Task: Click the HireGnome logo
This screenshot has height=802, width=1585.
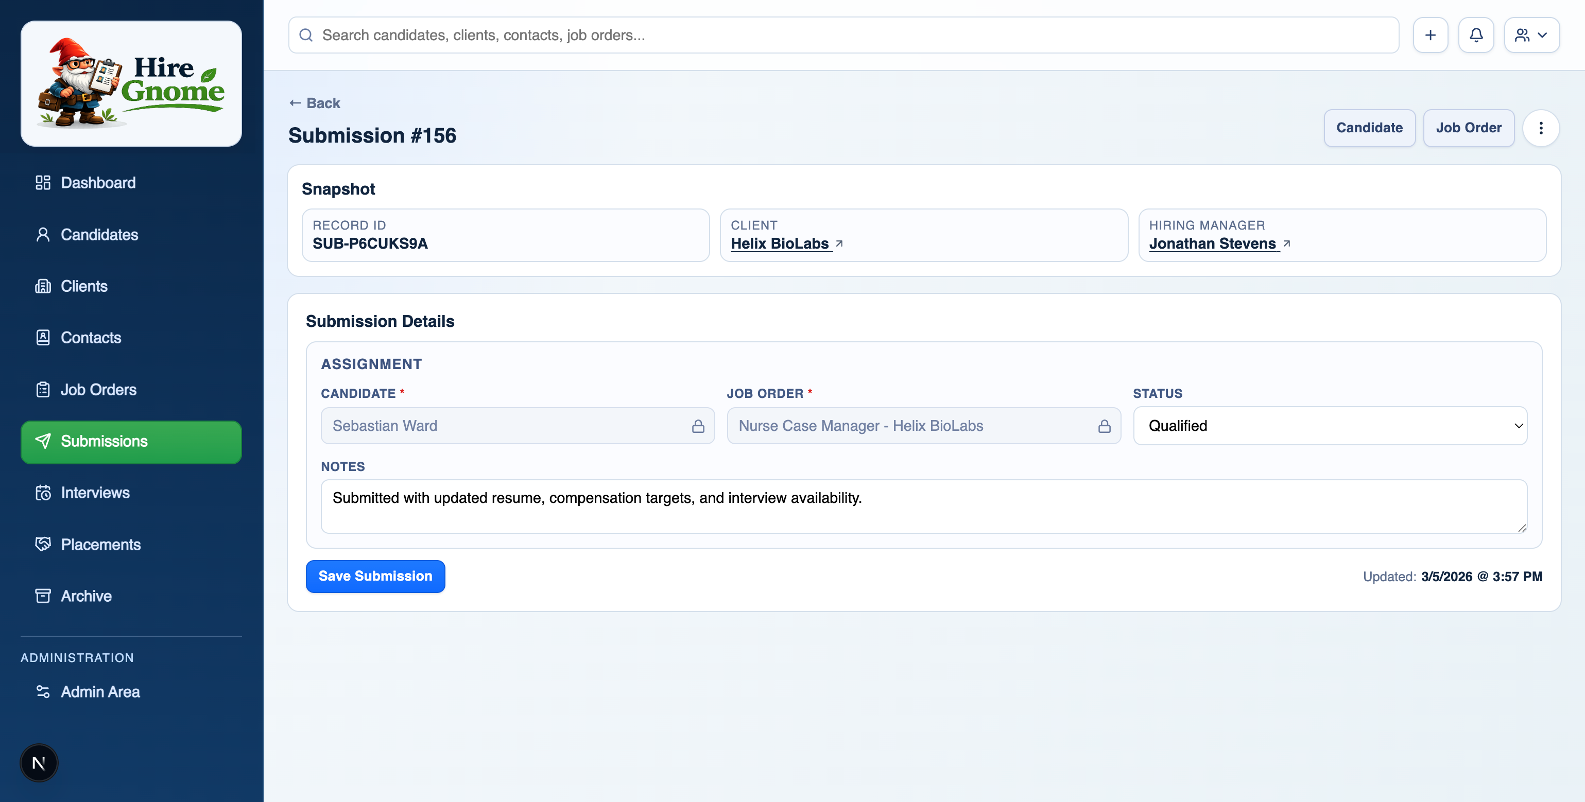Action: pos(131,83)
